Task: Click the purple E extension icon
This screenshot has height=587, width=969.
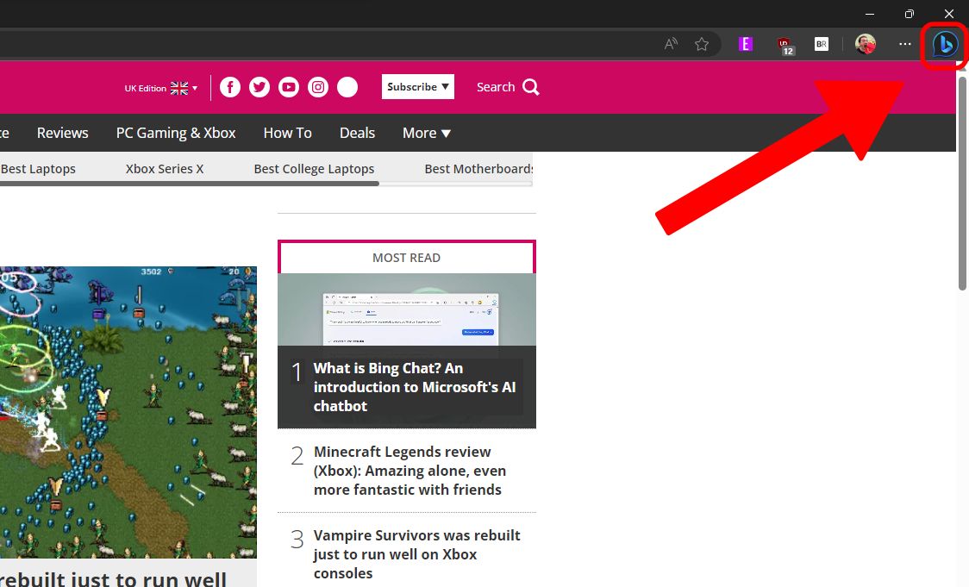Action: pos(746,43)
